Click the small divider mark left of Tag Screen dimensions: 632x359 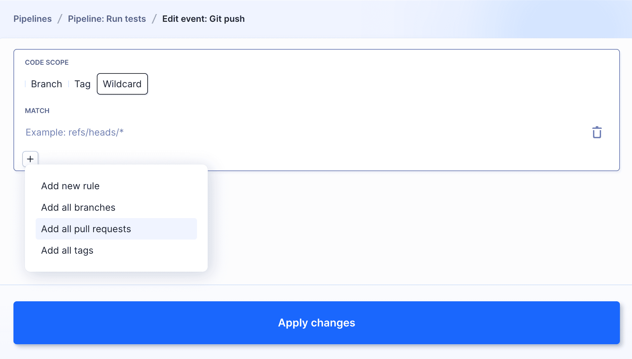pyautogui.click(x=69, y=84)
